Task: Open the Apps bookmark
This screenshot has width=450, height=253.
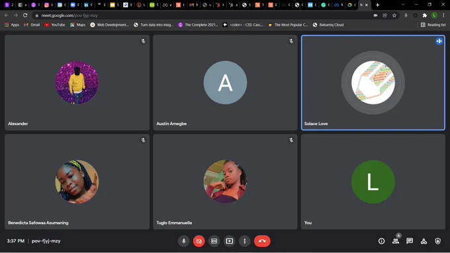Action: (12, 25)
